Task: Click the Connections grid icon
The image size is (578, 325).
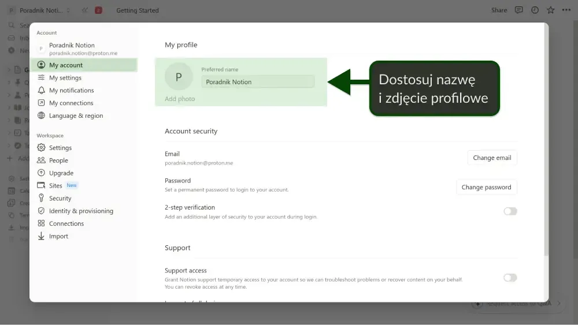Action: click(41, 223)
